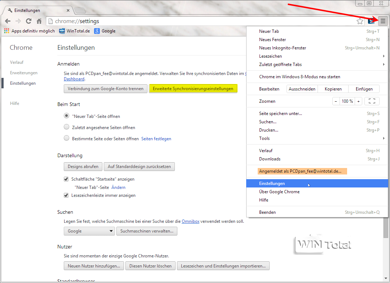Click the extension icon beside the star
Viewport: 390px width, 283px height.
pyautogui.click(x=371, y=21)
